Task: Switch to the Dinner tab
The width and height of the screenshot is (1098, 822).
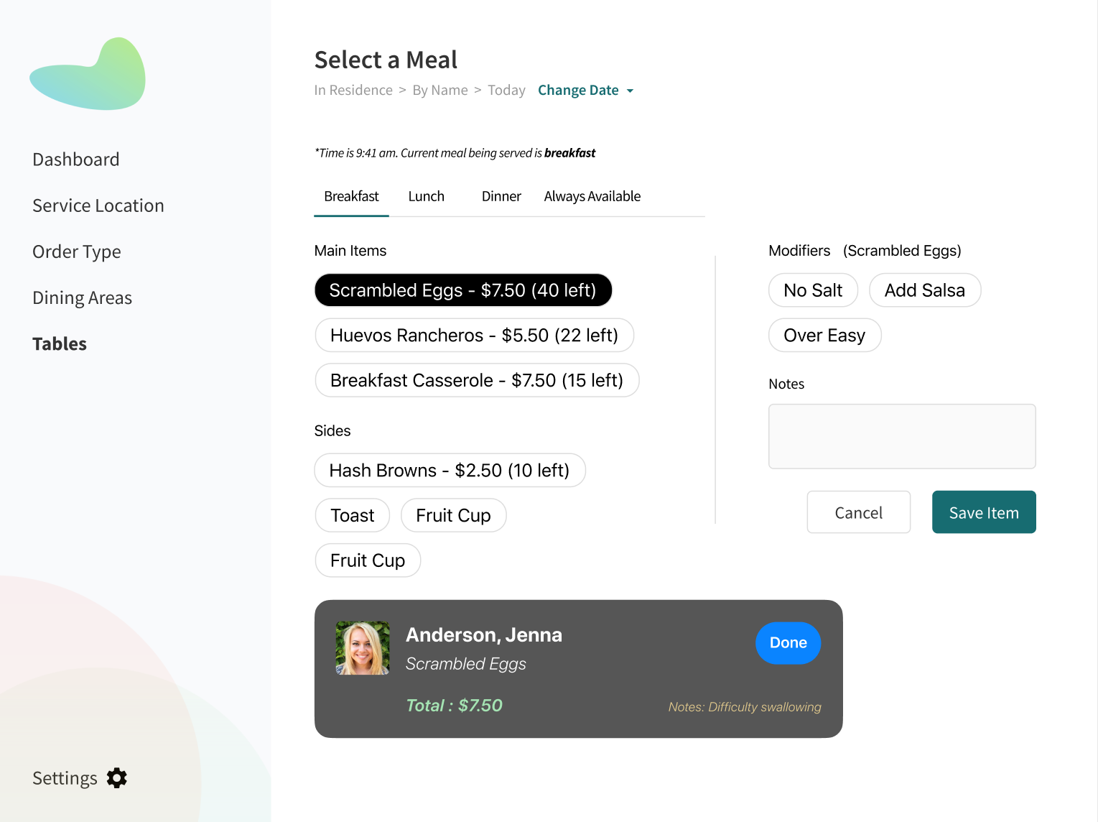Action: [501, 196]
